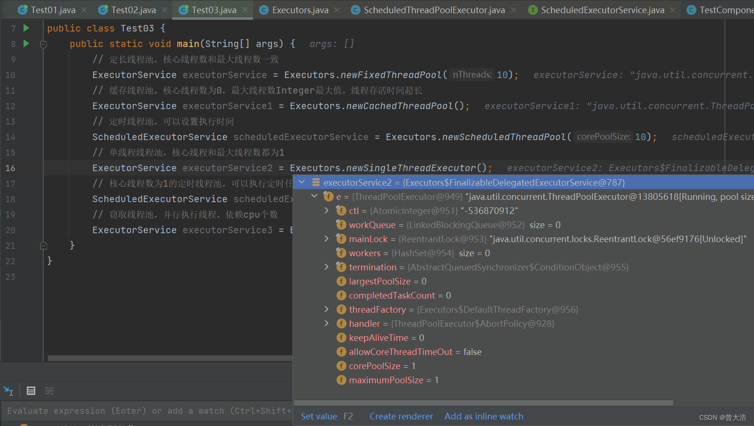Expand the threadFactory field

pyautogui.click(x=326, y=309)
